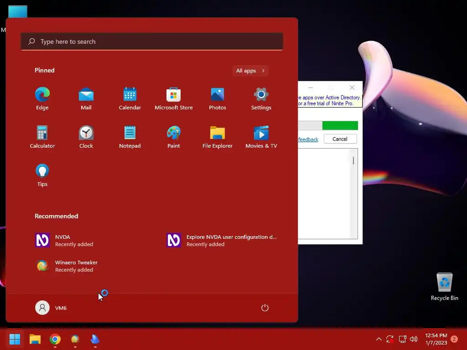Screen dimensions: 467x350
Task: Open the Calendar app
Action: tap(130, 99)
